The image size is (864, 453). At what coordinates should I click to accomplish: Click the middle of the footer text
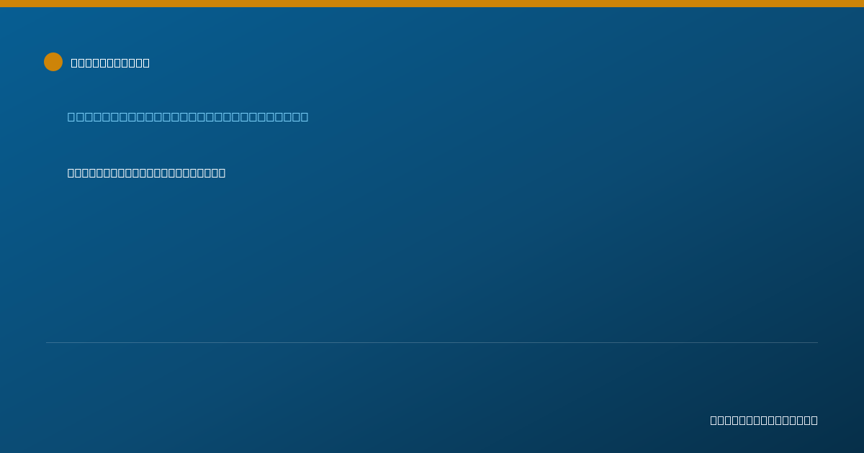pos(764,420)
